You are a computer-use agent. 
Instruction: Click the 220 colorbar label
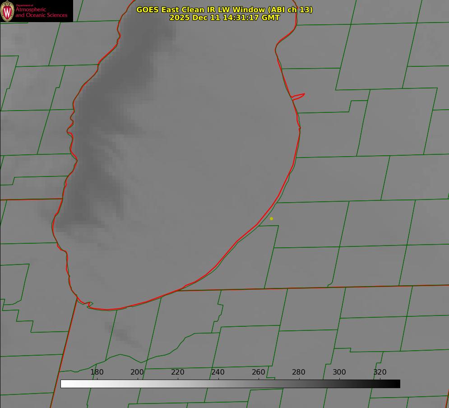177,372
